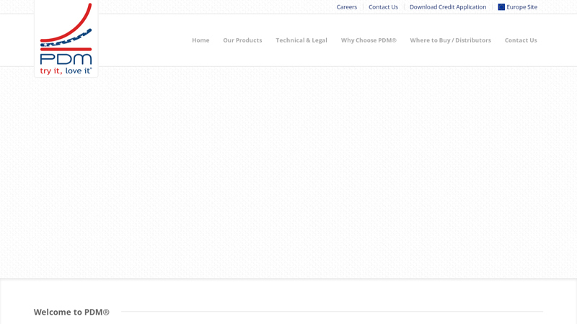This screenshot has height=324, width=577.
Task: Click the 'try it, love it' tagline
Action: point(66,70)
